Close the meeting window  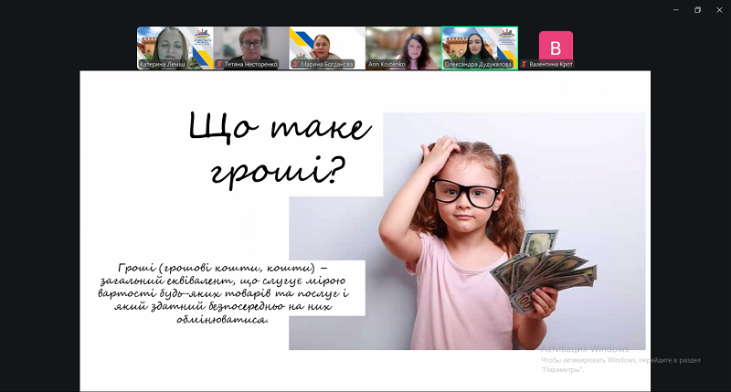[719, 10]
